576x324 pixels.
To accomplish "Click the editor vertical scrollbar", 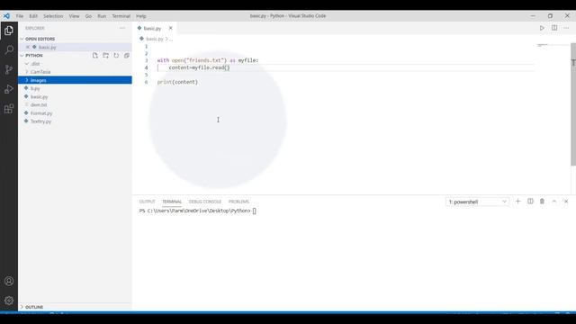I will (573, 104).
